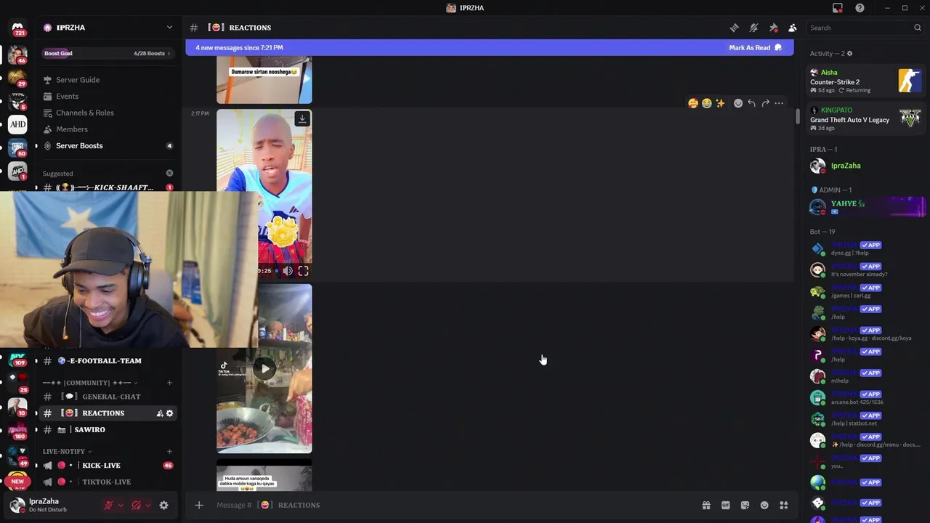Open the Direct Messages home icon

point(17,29)
